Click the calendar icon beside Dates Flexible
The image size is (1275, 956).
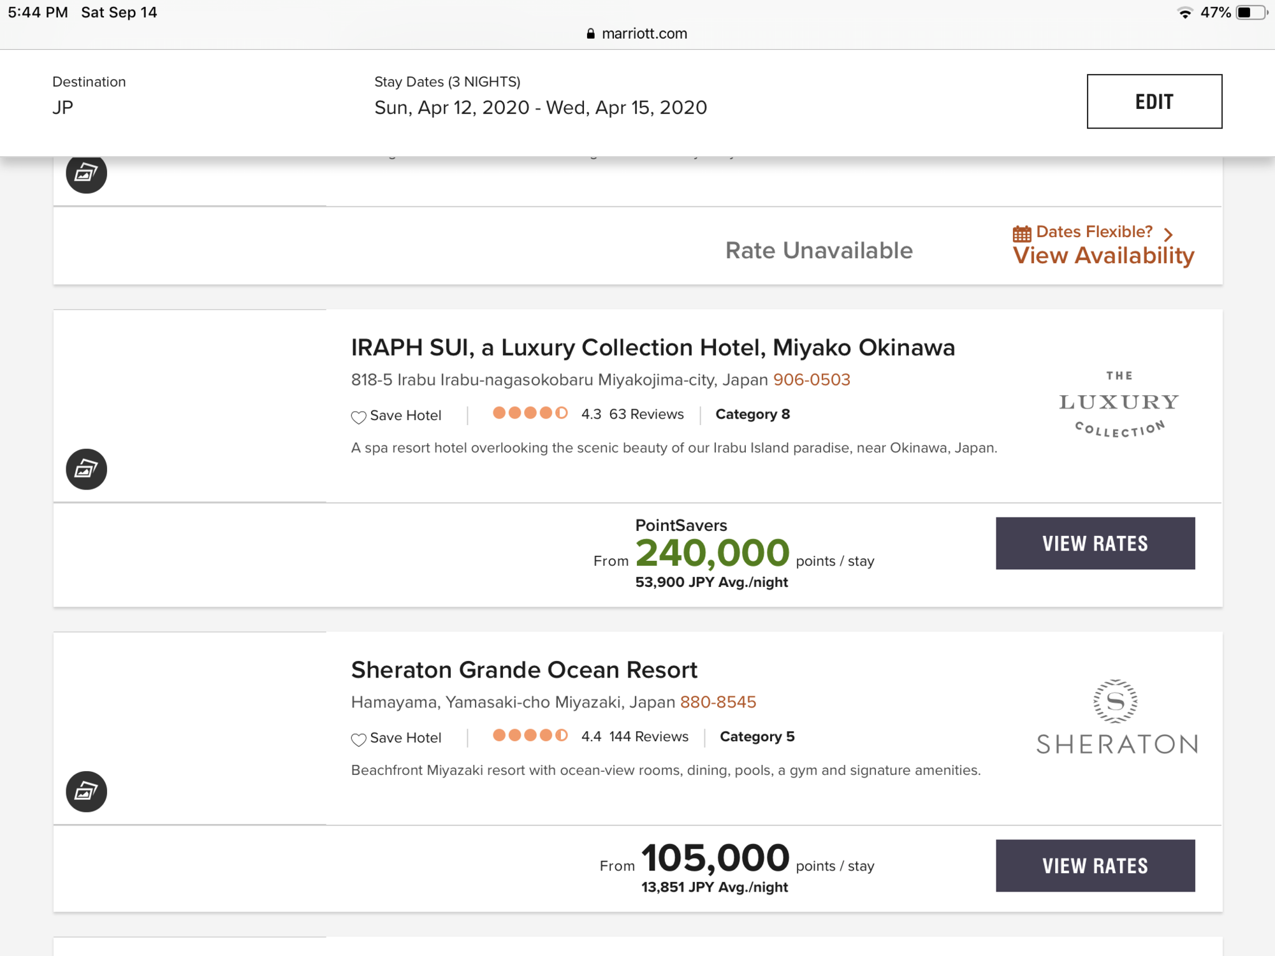pyautogui.click(x=1021, y=233)
